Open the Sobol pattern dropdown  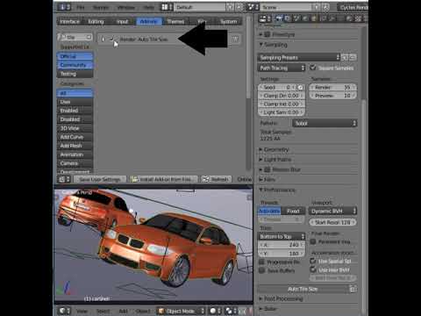click(x=325, y=123)
